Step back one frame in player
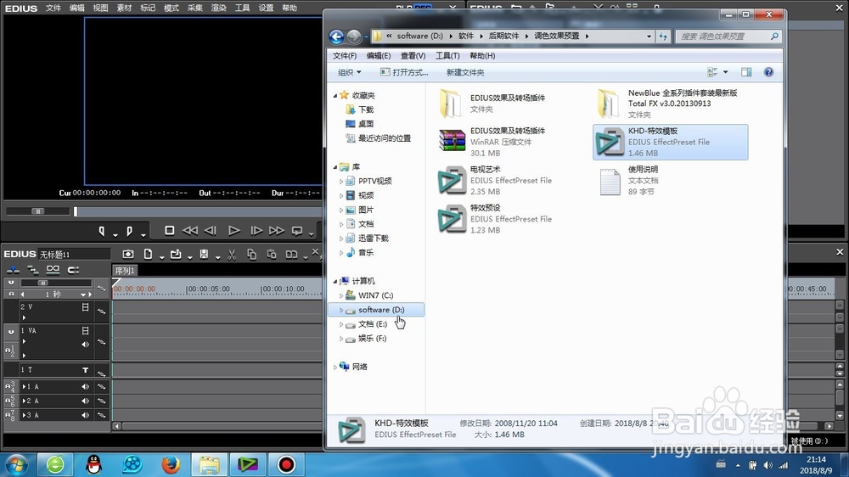This screenshot has height=477, width=849. (211, 231)
